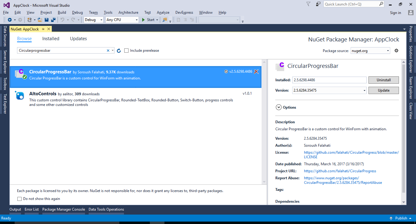The width and height of the screenshot is (416, 224).
Task: Click the send feedback icon
Action: pos(318,4)
